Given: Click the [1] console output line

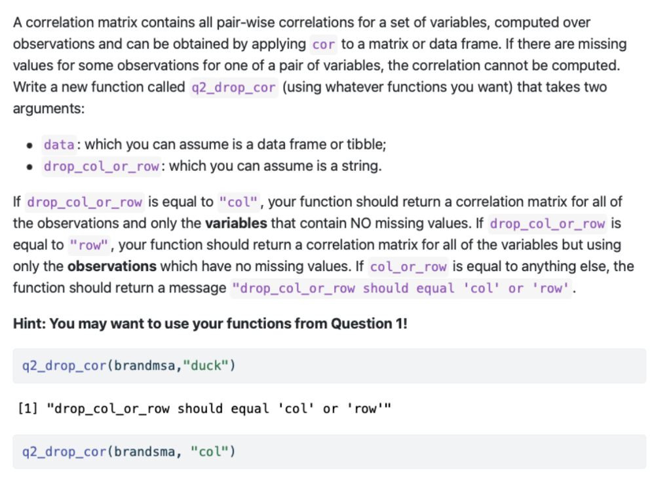Looking at the screenshot, I should (x=204, y=409).
